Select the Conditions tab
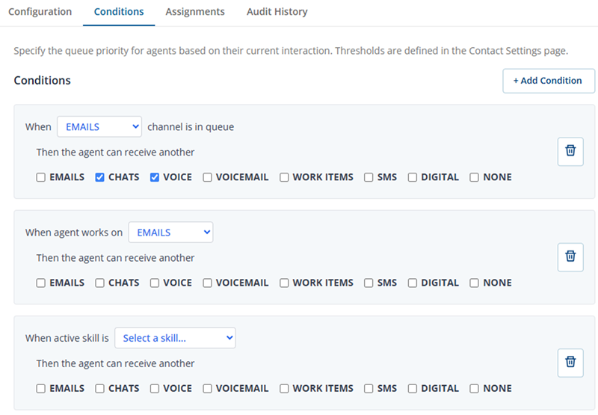This screenshot has width=598, height=415. 119,12
